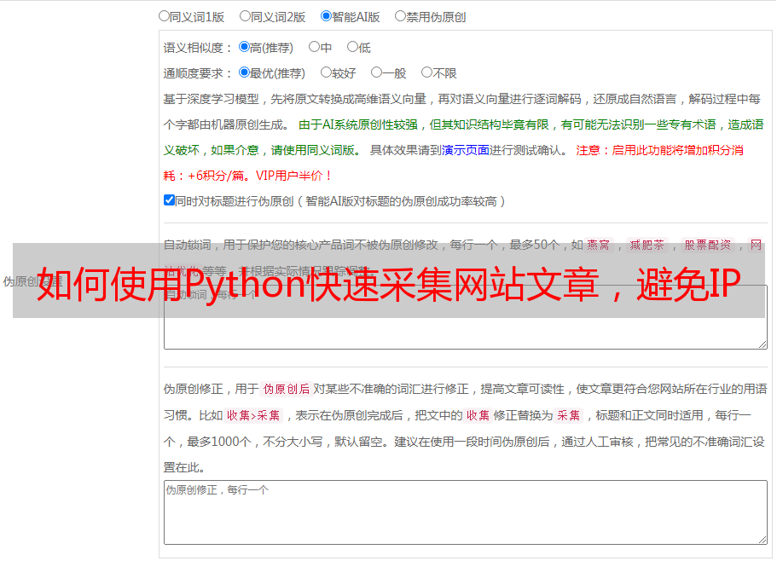Set 语义相似度 to 中
This screenshot has width=777, height=561.
[314, 47]
